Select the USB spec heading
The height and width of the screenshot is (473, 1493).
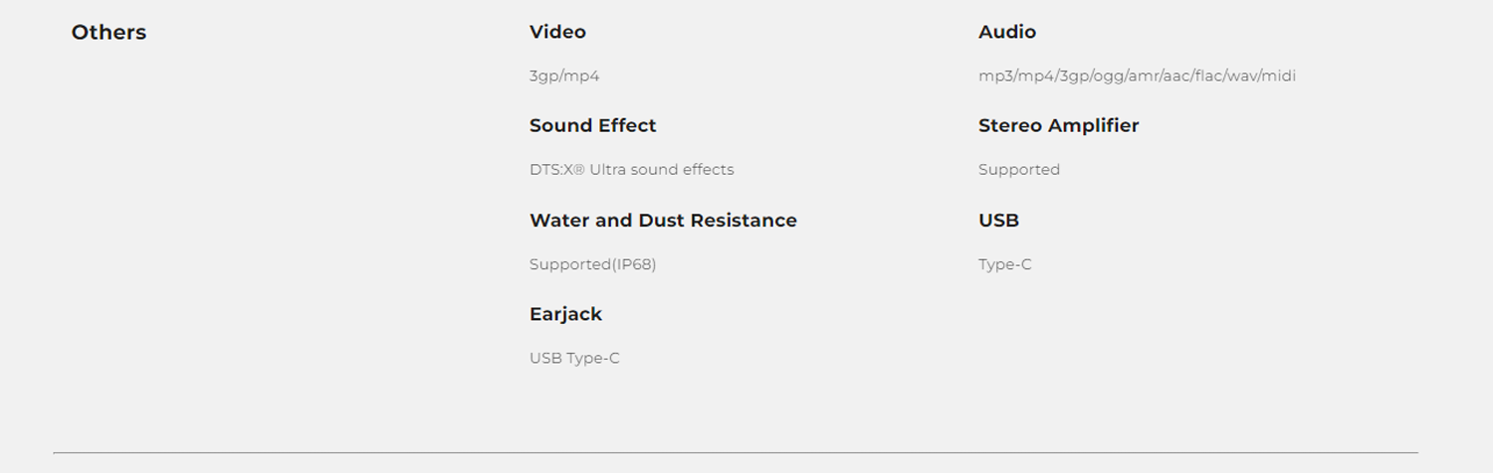click(x=998, y=221)
